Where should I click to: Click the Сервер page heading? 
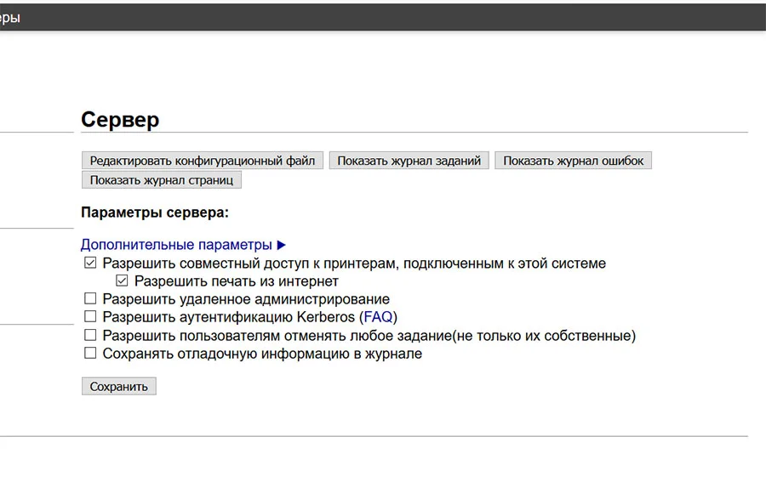point(120,120)
